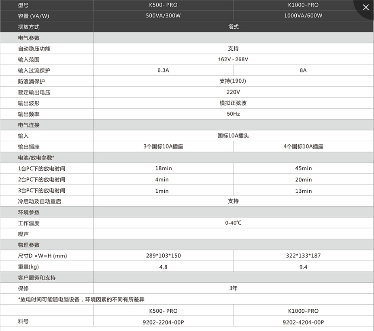The height and width of the screenshot is (331, 374).
Task: Click the 3年 warranty value
Action: point(233,288)
